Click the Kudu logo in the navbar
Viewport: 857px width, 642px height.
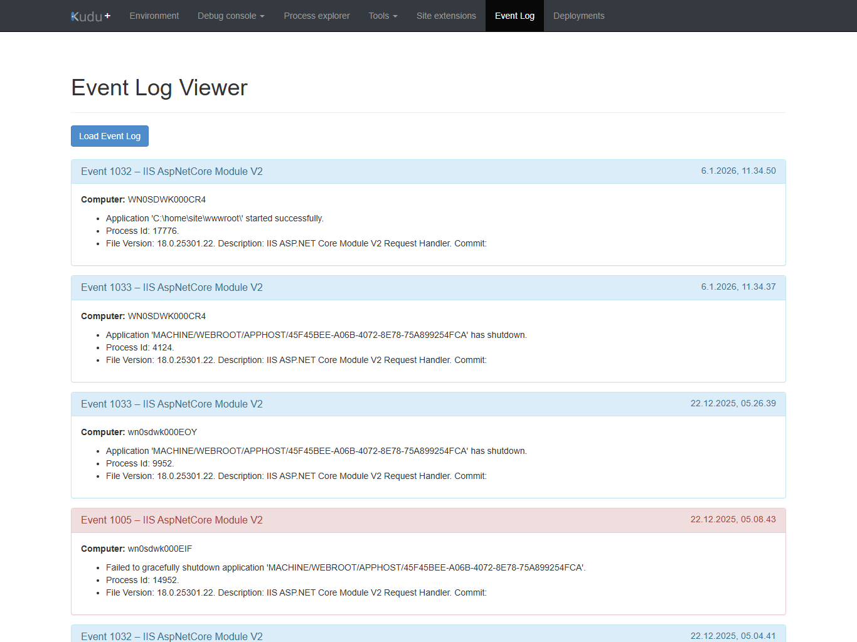tap(85, 16)
